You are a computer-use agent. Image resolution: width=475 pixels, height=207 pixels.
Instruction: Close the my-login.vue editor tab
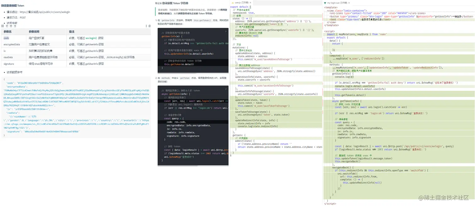(x=349, y=3)
